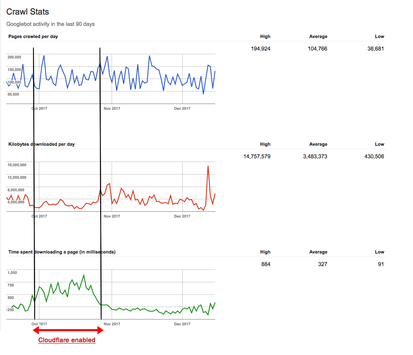
Task: Click the Time spent downloading a page title
Action: (62, 252)
